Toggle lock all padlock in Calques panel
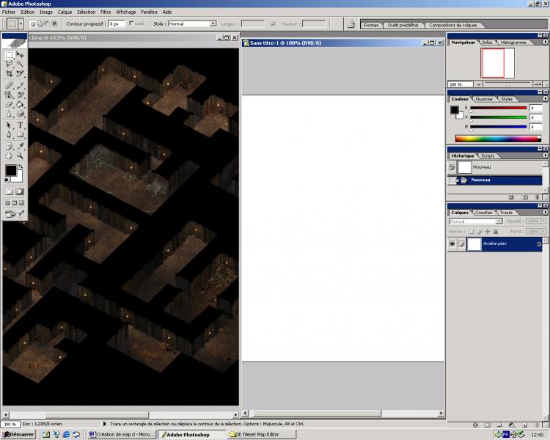This screenshot has width=550, height=440. coord(496,232)
